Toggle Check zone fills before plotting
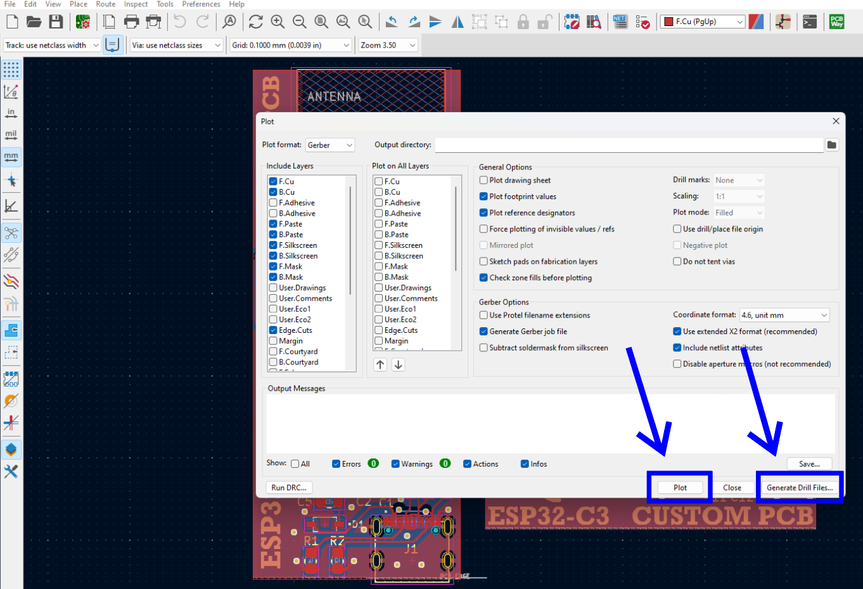Viewport: 863px width, 589px height. (483, 278)
